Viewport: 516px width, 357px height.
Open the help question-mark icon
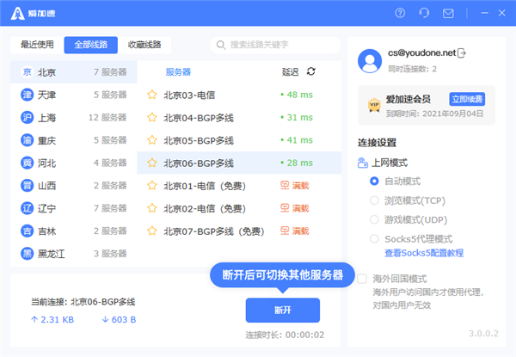[x=400, y=13]
